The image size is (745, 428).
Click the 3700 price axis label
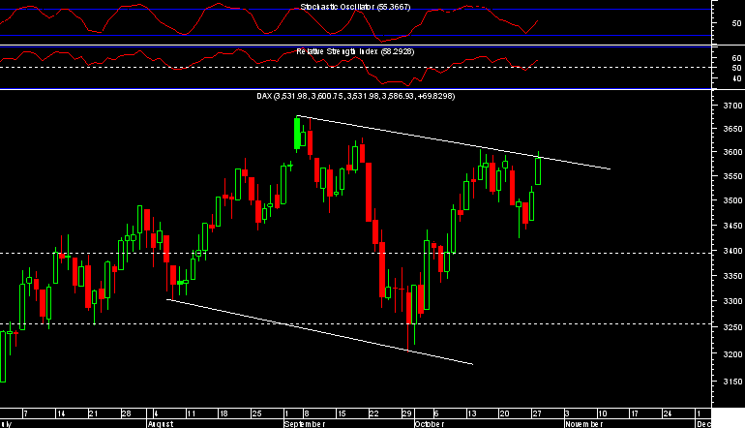732,106
